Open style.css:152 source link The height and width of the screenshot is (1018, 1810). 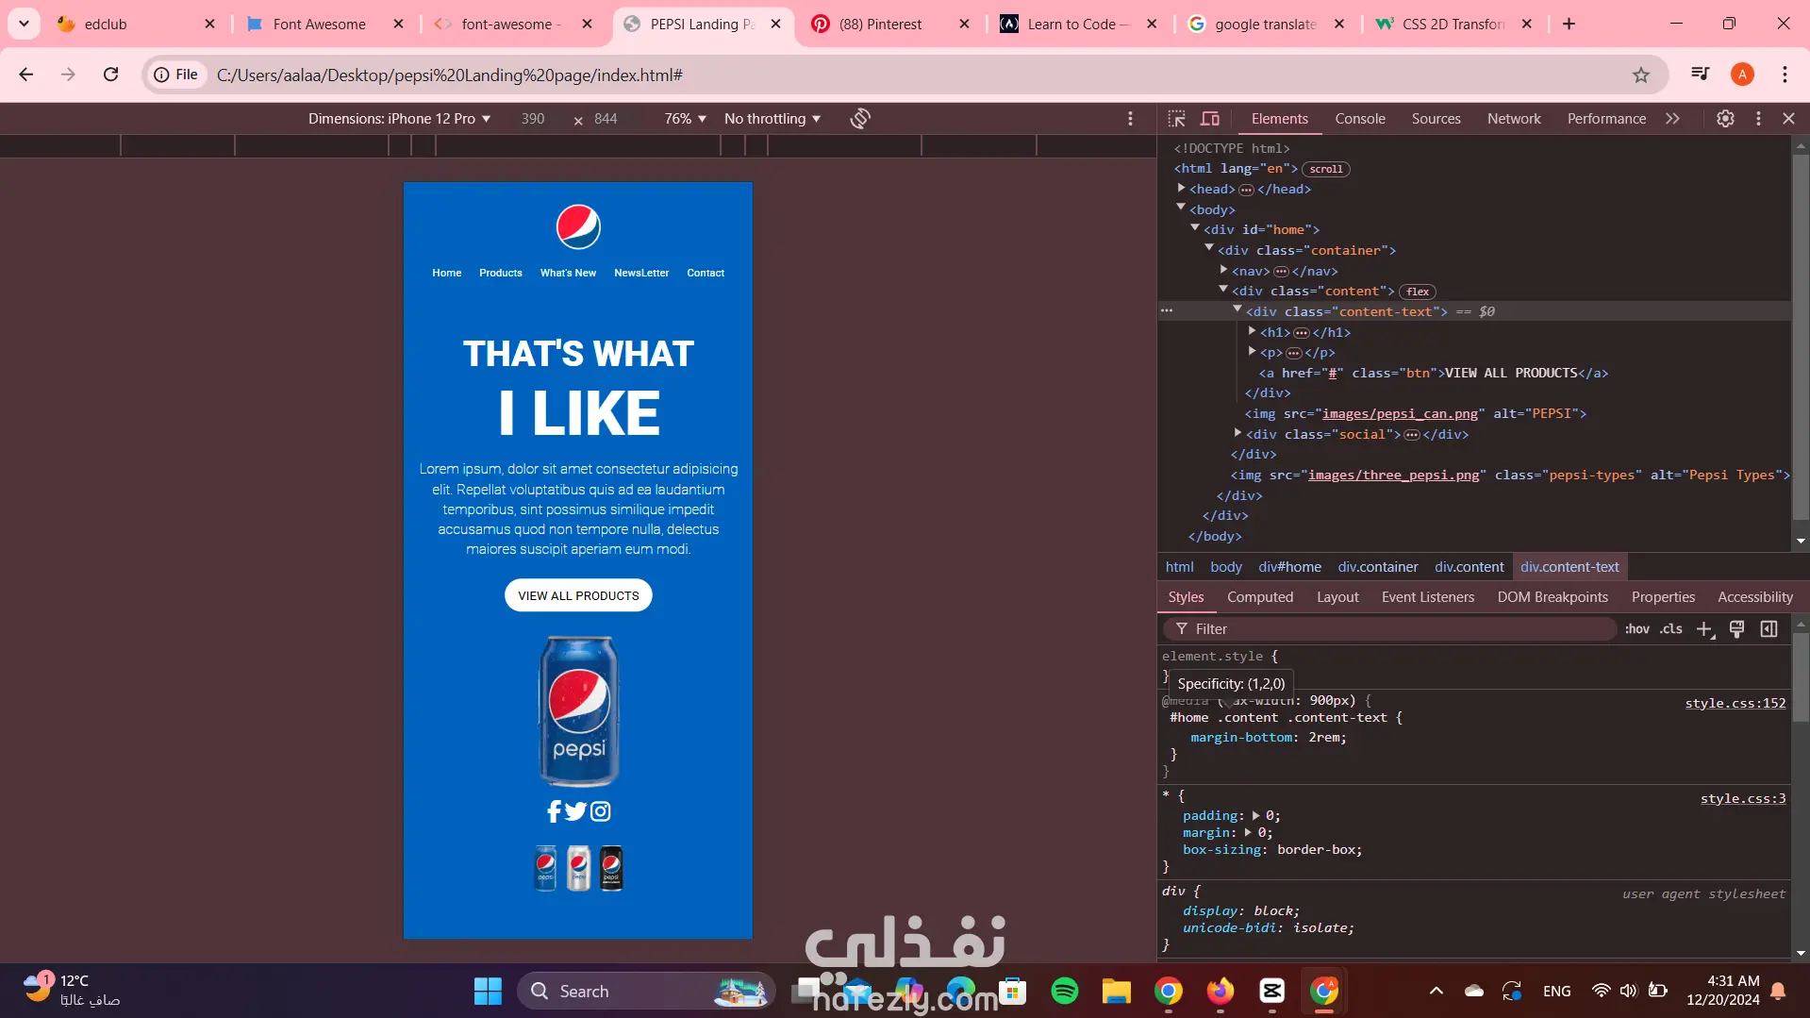[1735, 703]
